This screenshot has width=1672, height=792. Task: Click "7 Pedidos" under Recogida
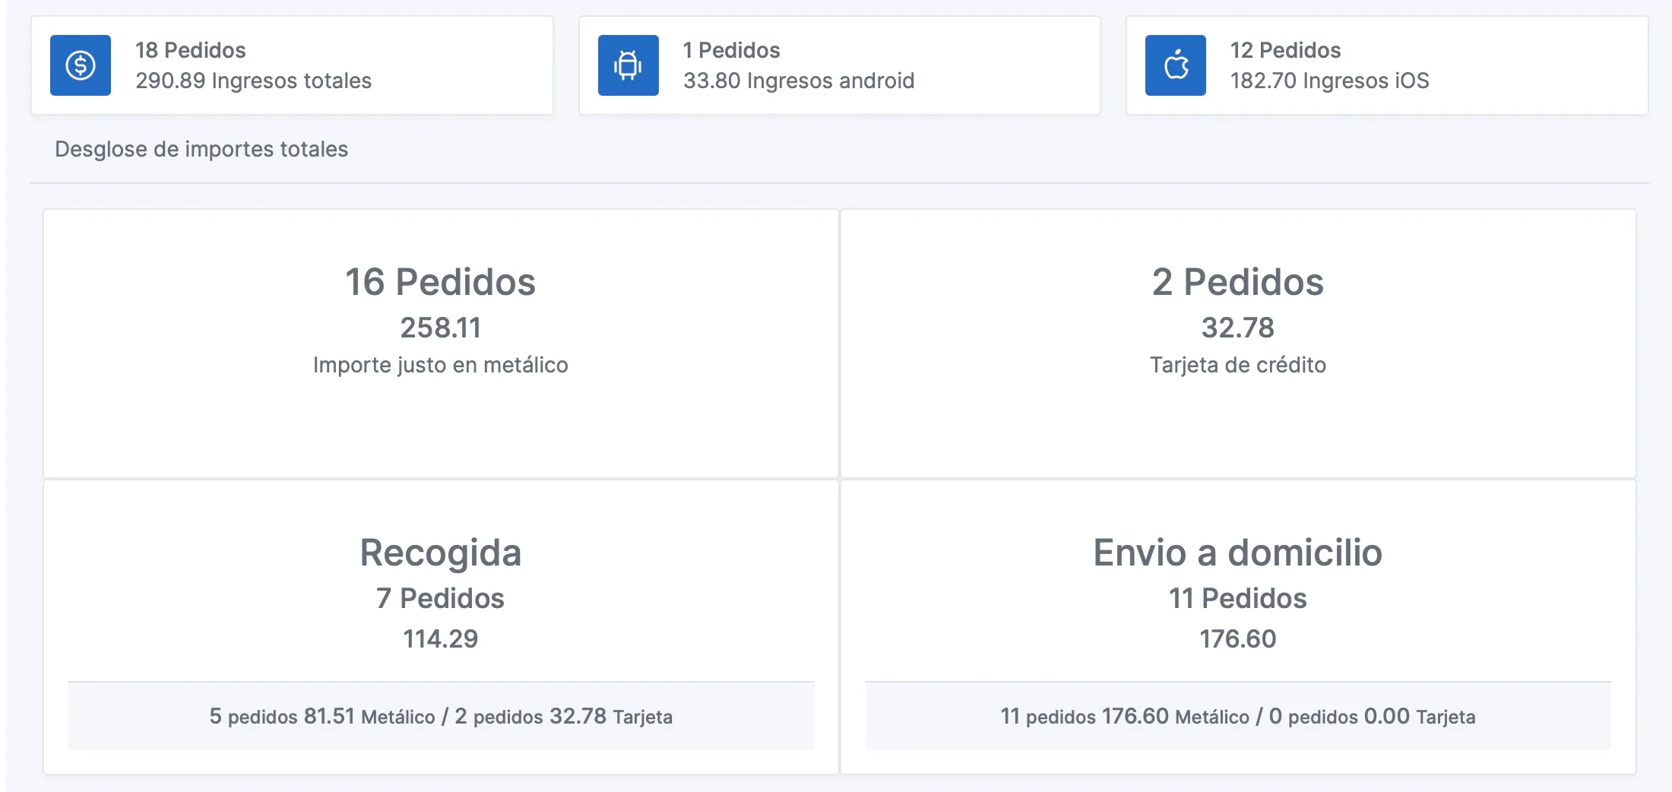tap(441, 598)
